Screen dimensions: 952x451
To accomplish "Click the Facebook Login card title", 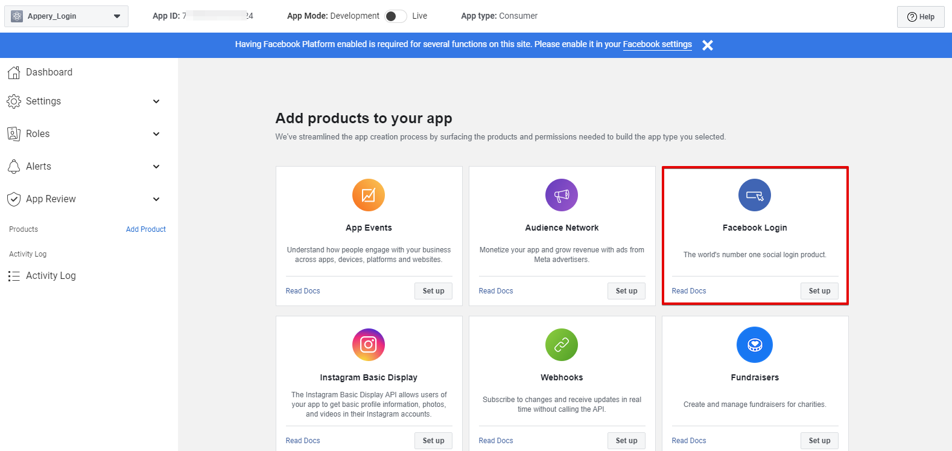I will click(x=755, y=228).
